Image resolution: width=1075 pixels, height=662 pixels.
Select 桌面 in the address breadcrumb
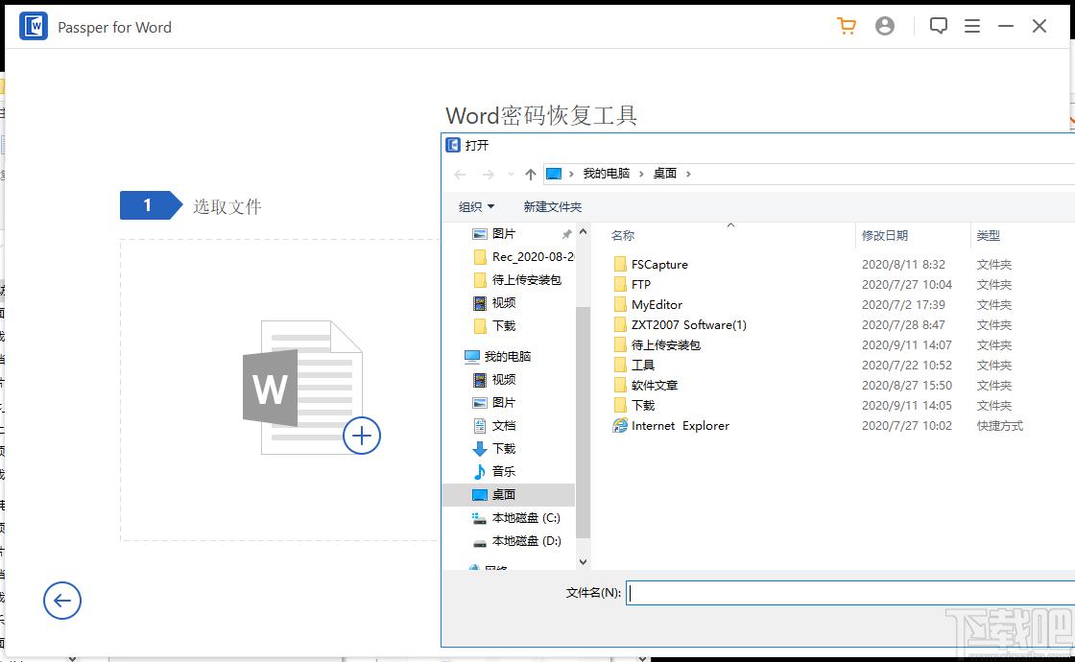click(664, 174)
